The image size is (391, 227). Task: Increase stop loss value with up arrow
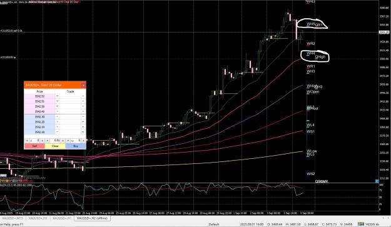(43, 141)
